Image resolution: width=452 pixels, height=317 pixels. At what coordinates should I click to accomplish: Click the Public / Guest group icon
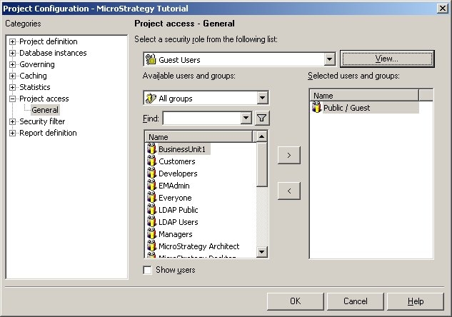pyautogui.click(x=317, y=108)
